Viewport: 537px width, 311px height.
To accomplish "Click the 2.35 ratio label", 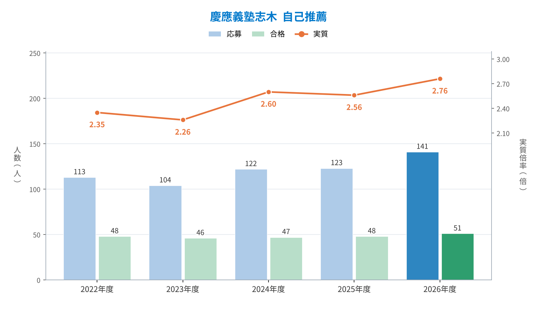I will click(97, 124).
